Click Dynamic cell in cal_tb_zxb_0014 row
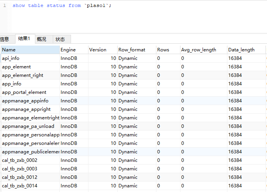Viewport: 267px width, 192px height. click(x=137, y=186)
